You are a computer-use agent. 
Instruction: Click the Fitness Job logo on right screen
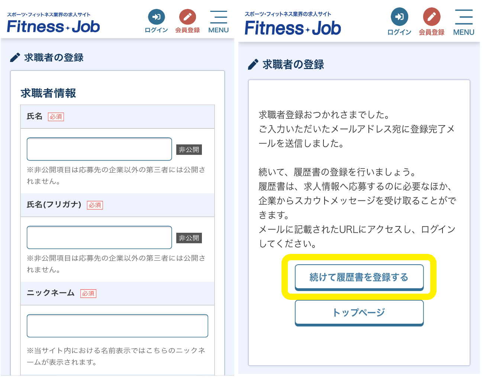[293, 28]
